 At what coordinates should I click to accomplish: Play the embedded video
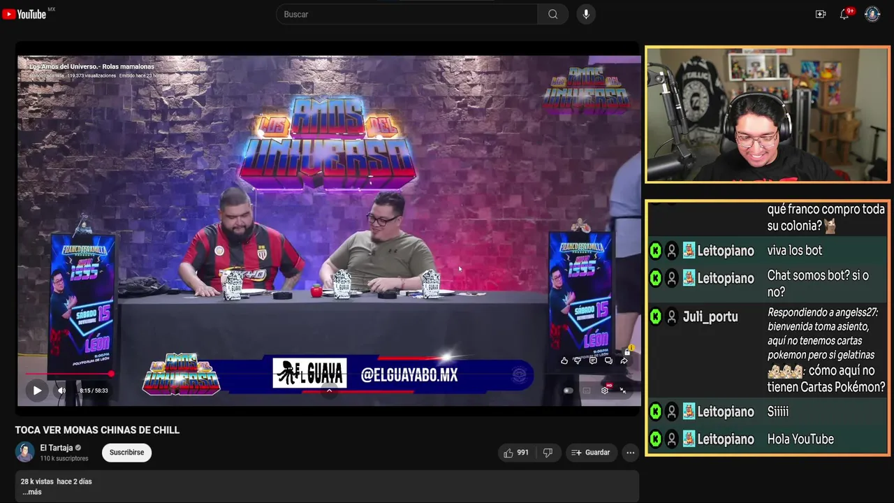[37, 391]
